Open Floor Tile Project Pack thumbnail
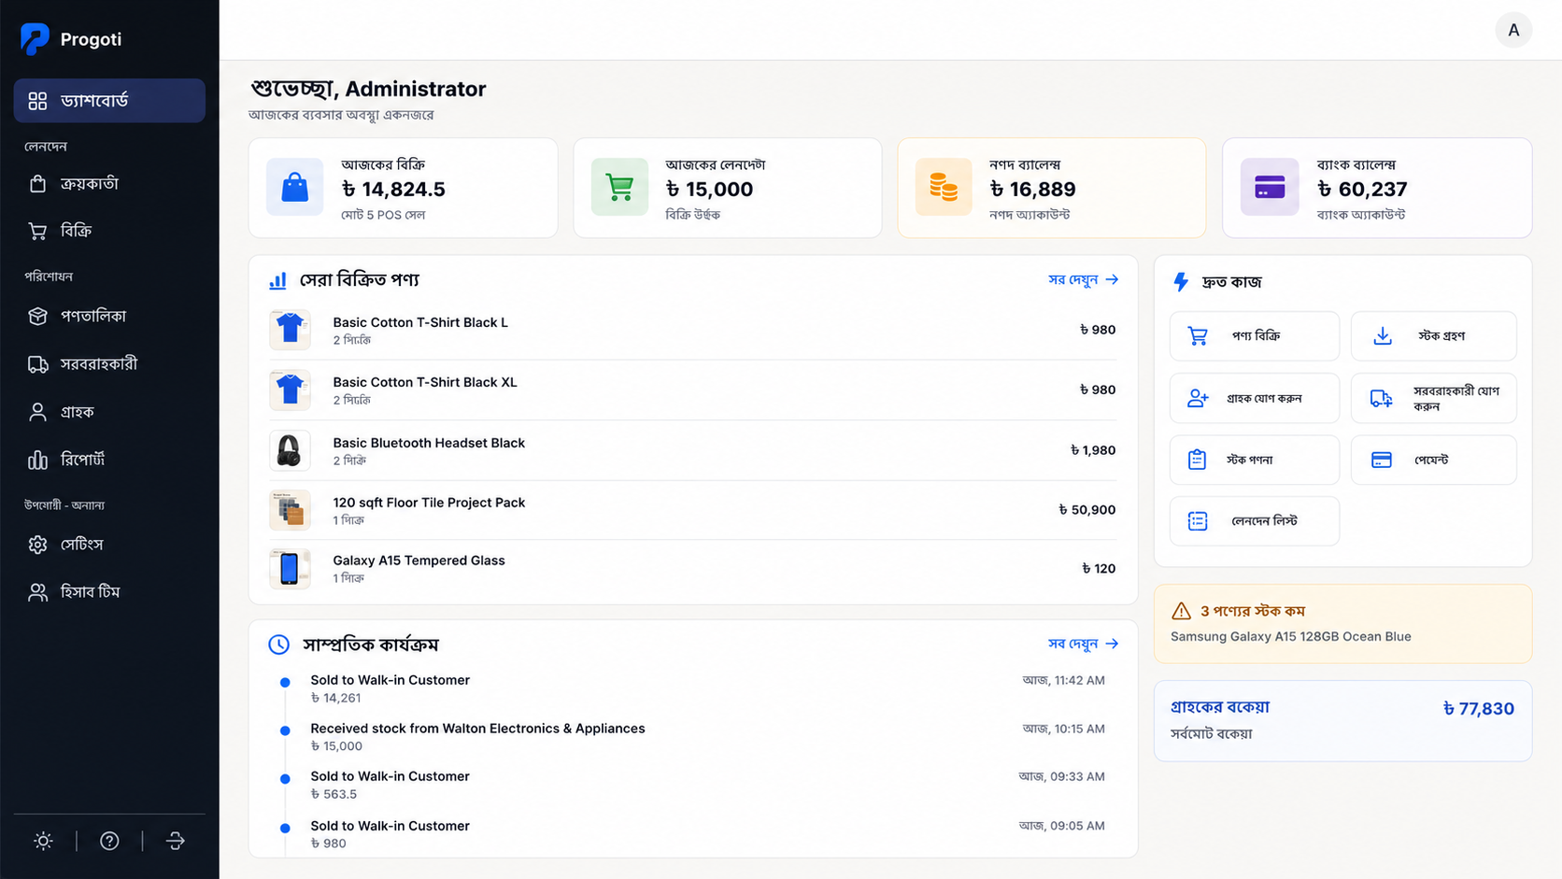 290,510
